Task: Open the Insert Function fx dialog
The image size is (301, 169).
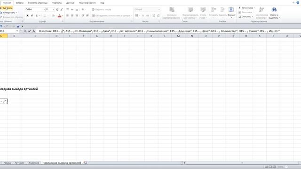Action: 33,31
